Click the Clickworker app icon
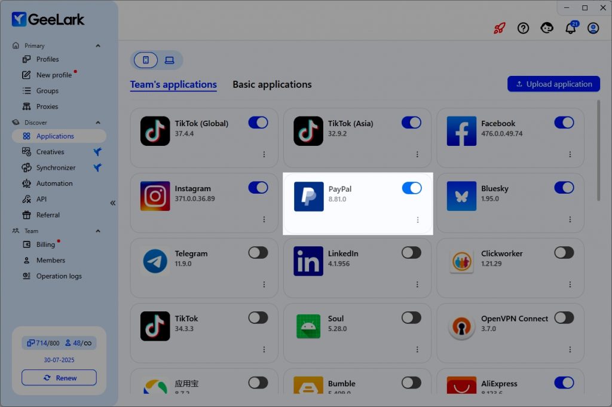The width and height of the screenshot is (612, 407). (461, 261)
